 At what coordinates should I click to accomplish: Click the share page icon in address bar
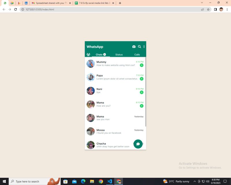[x=202, y=10]
